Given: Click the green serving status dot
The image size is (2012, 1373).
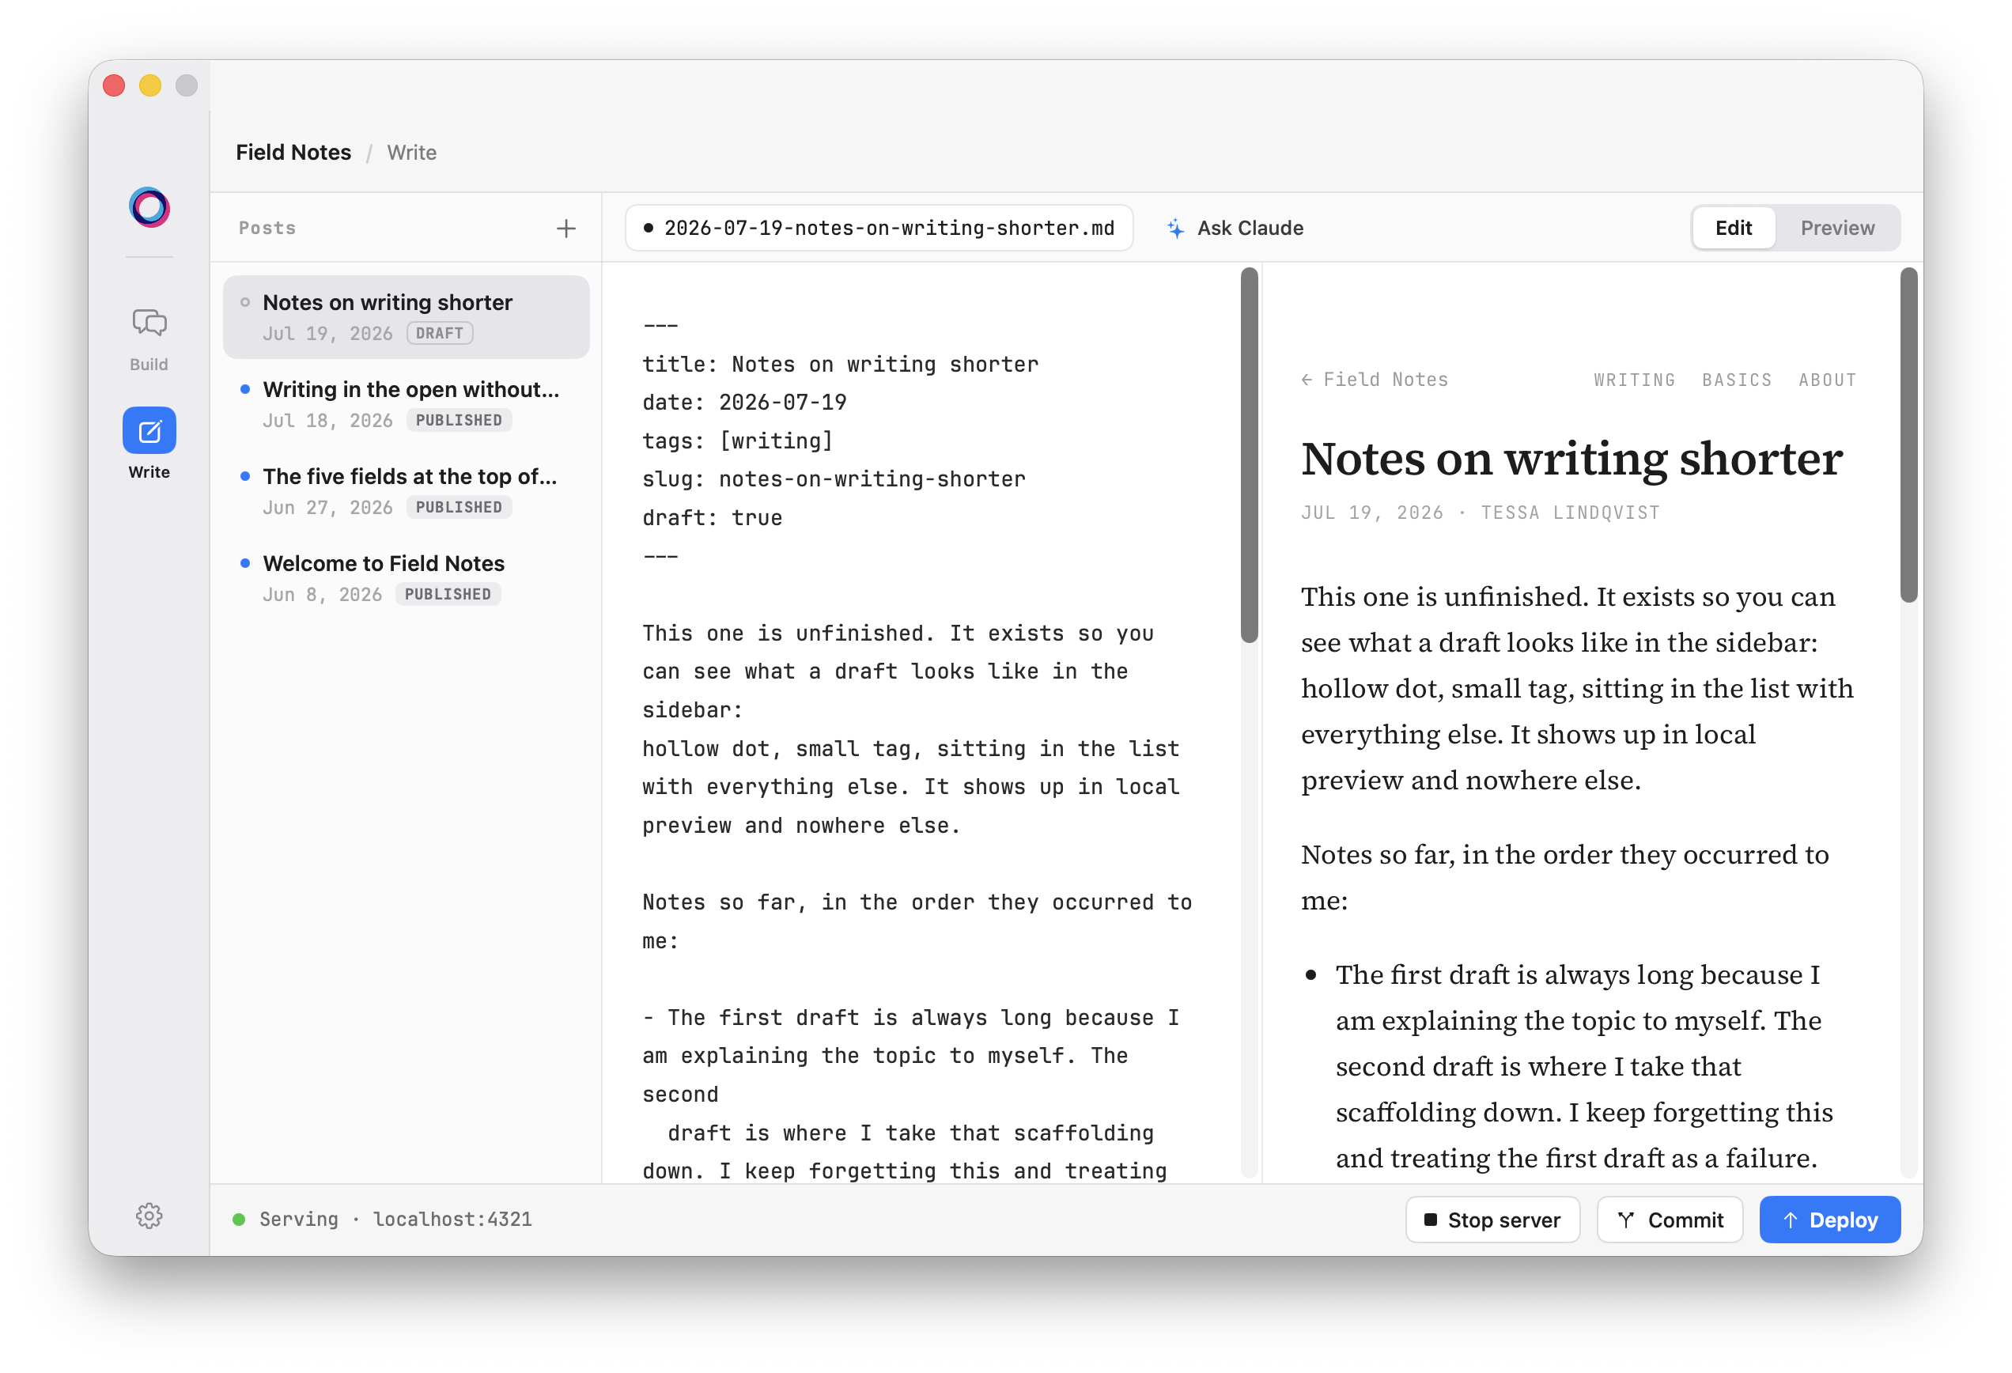Looking at the screenshot, I should pyautogui.click(x=239, y=1219).
